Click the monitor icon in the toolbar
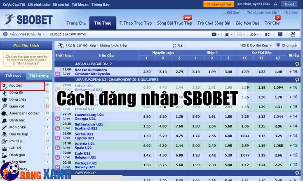 point(280,34)
